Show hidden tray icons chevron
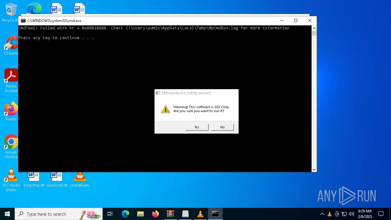 [x=322, y=214]
